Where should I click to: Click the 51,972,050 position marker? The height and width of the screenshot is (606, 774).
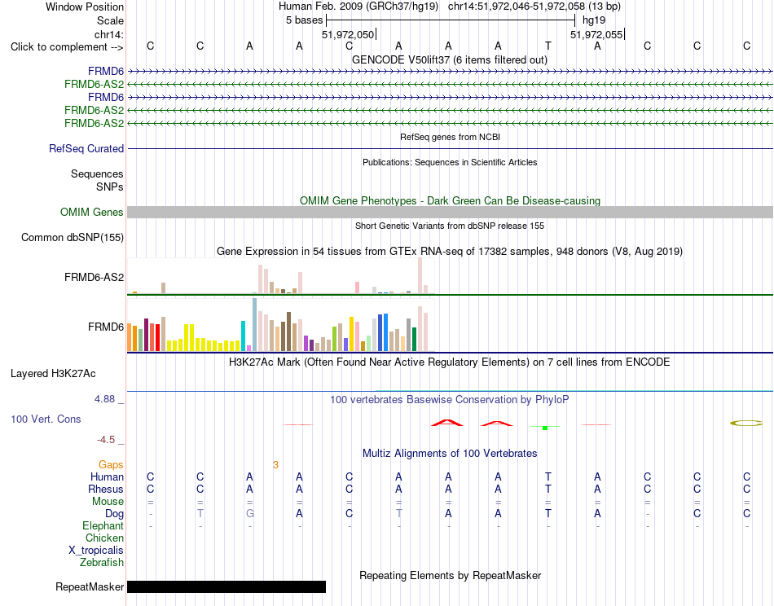point(348,34)
